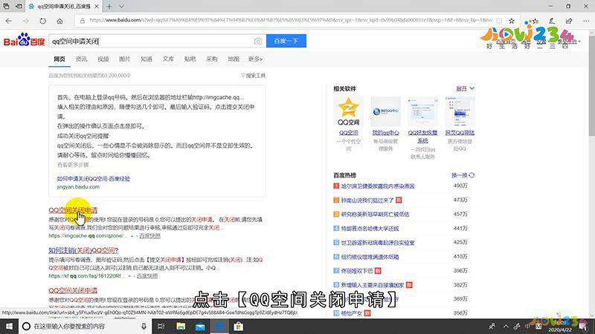Click the QQ空间 star logo thumbnail
The height and width of the screenshot is (334, 595).
[x=348, y=112]
